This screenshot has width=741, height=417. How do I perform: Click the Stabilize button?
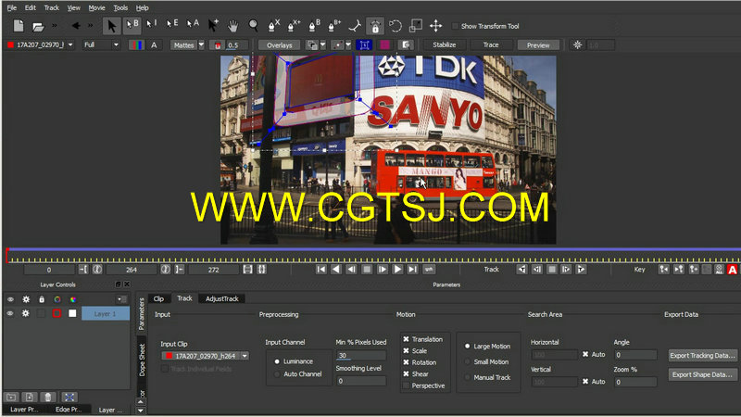(445, 44)
